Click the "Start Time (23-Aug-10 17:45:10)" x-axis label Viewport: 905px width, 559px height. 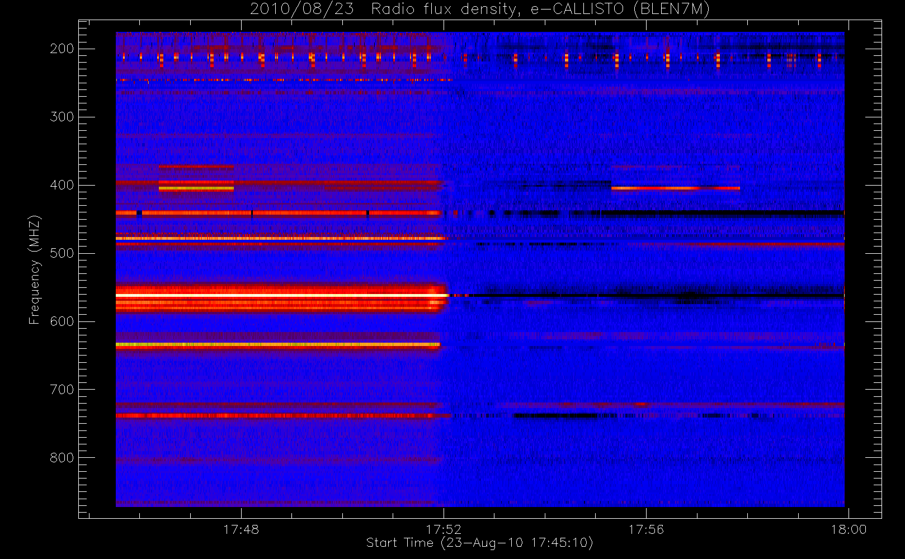coord(479,543)
